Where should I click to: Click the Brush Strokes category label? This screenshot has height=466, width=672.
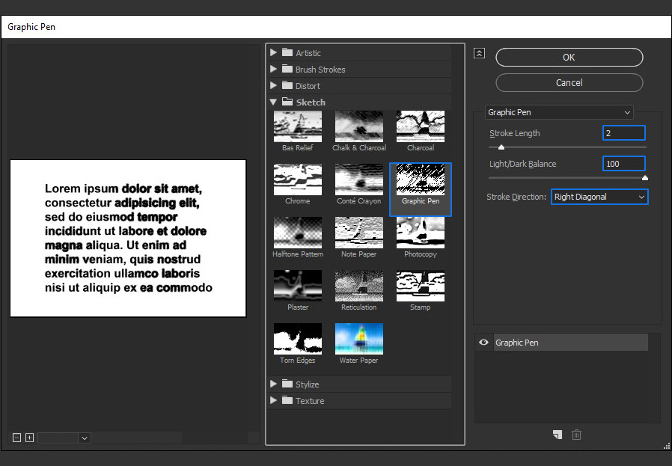coord(320,70)
